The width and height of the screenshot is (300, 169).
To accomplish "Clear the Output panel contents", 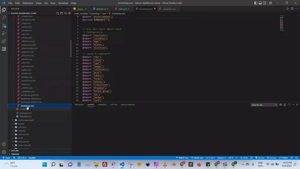I will (x=281, y=105).
